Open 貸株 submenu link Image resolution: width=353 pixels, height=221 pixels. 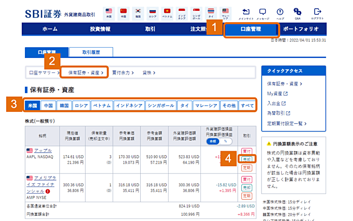pos(149,73)
